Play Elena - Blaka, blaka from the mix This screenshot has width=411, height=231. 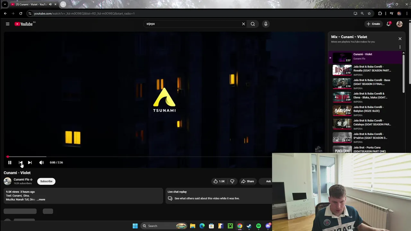pos(365,98)
